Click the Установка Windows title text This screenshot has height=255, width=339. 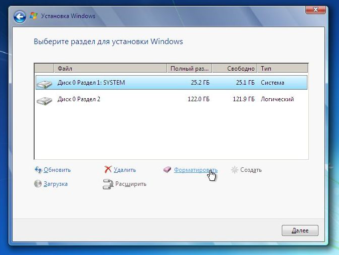click(x=68, y=16)
